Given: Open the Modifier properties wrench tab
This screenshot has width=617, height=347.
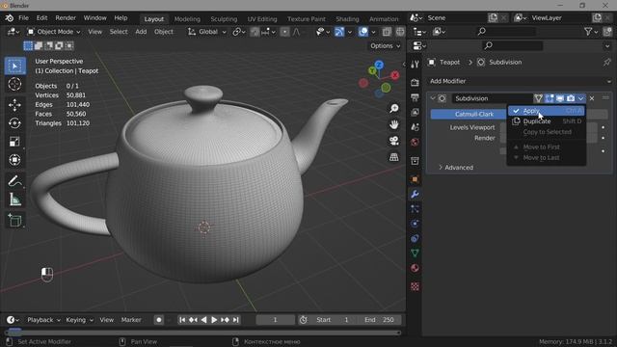Looking at the screenshot, I should pos(415,195).
